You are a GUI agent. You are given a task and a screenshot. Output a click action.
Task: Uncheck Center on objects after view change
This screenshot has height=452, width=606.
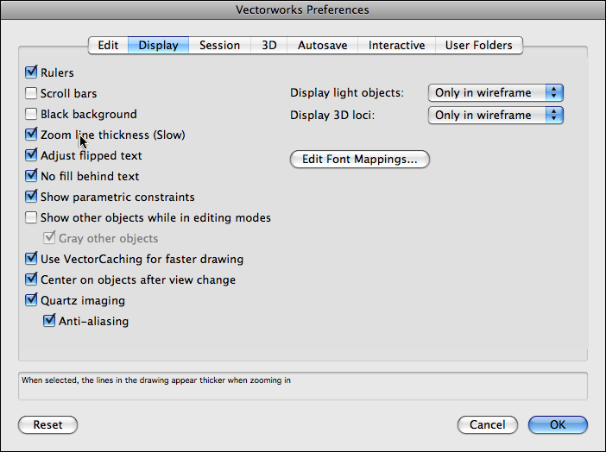(x=32, y=280)
